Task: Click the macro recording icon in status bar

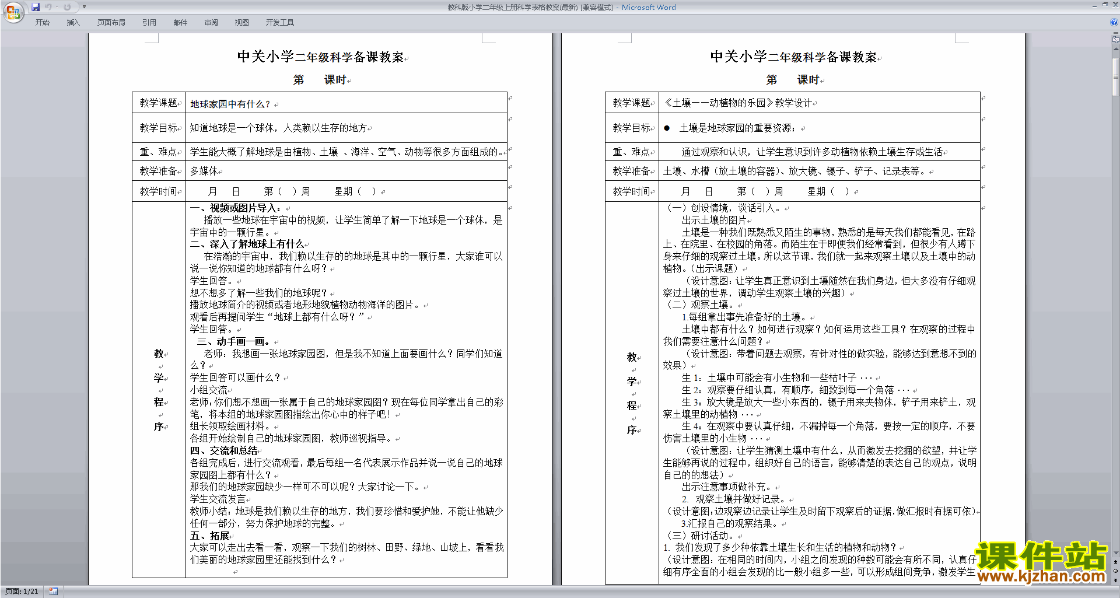Action: [53, 592]
